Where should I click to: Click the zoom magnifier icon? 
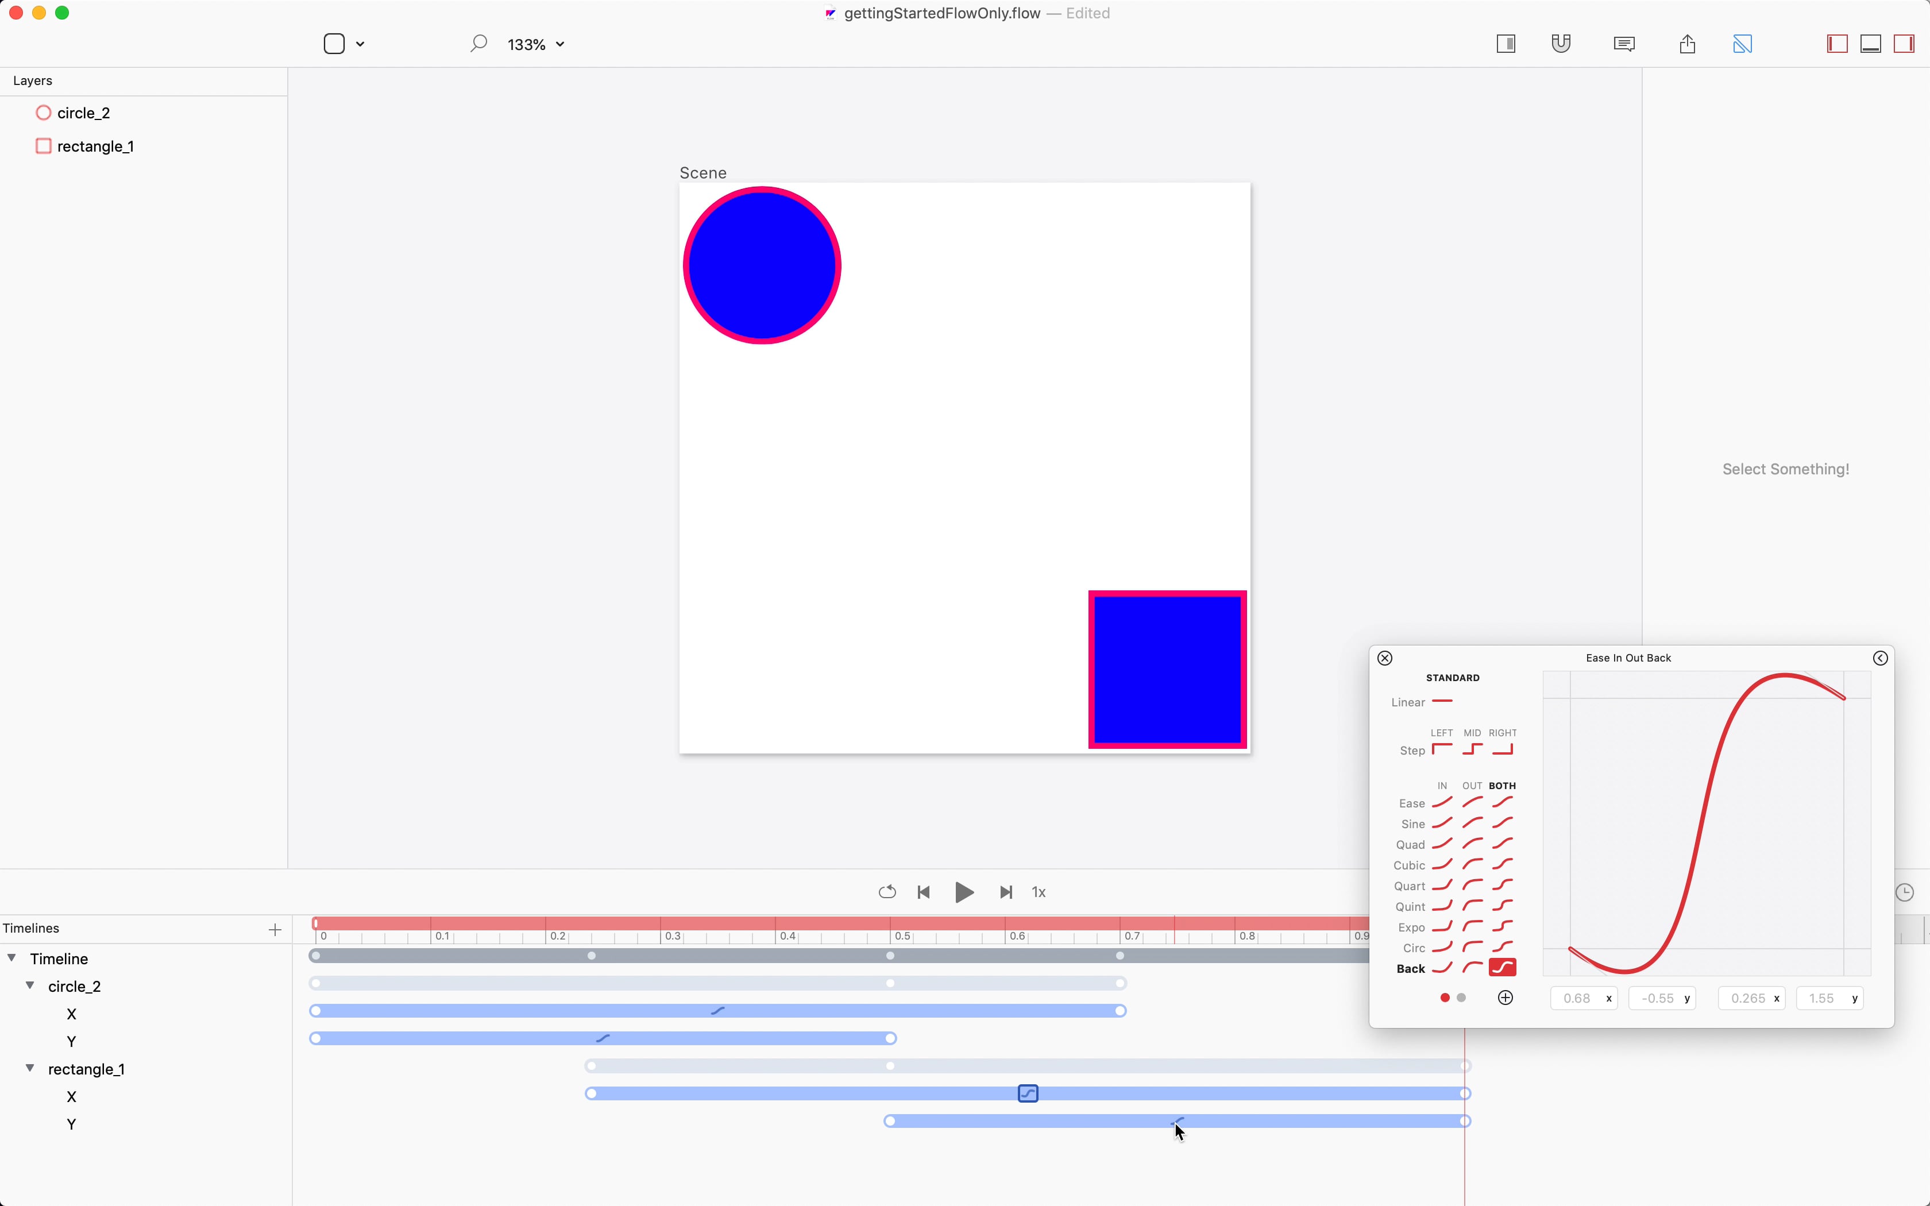[x=478, y=44]
